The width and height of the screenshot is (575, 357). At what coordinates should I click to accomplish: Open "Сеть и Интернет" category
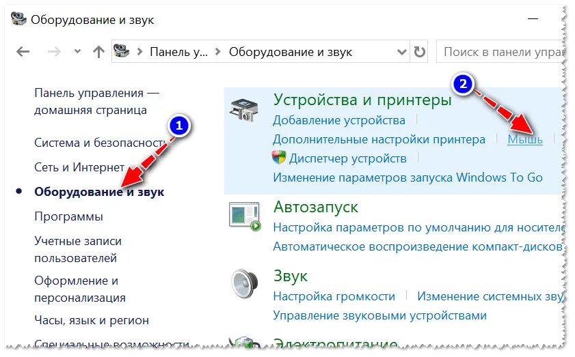tap(79, 167)
